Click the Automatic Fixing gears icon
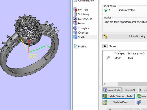The image size is (147, 110). (105, 36)
